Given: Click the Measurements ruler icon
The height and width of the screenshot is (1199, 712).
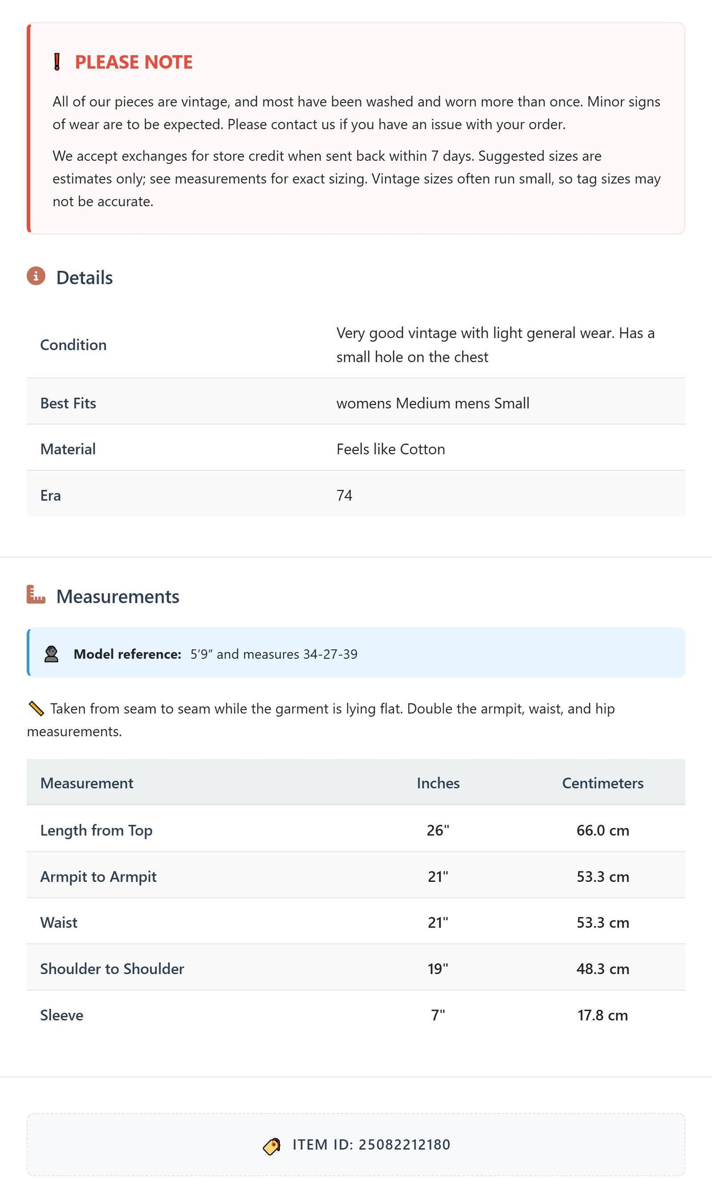Looking at the screenshot, I should tap(36, 595).
